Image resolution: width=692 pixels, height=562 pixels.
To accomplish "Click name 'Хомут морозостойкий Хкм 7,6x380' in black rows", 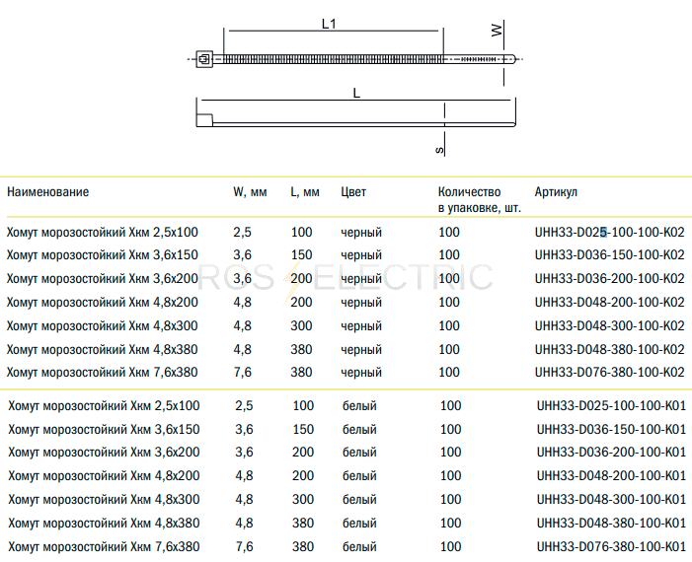I will 103,373.
